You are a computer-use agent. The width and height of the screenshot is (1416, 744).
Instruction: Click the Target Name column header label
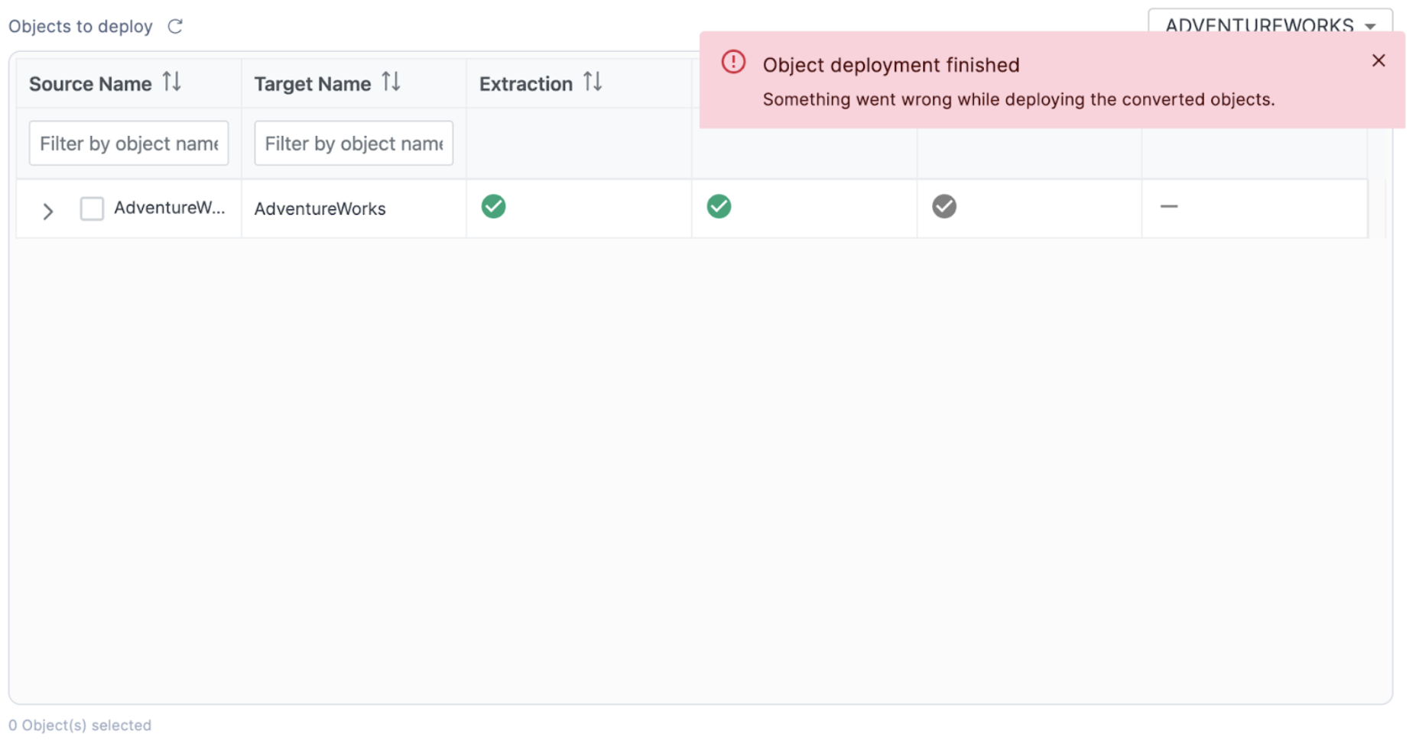click(x=312, y=84)
